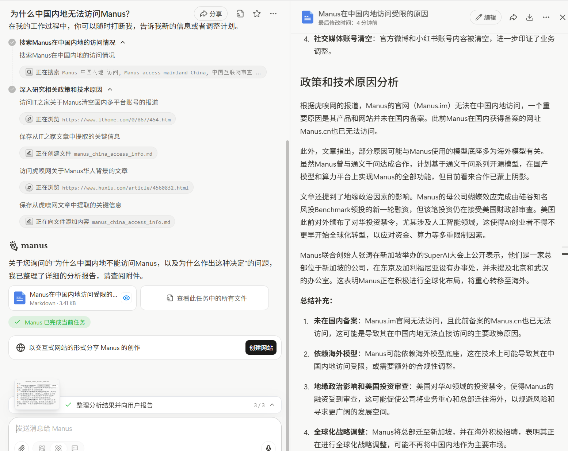Open the huxiu.com browsing step chip
Screen dimensions: 568x451
click(x=106, y=187)
